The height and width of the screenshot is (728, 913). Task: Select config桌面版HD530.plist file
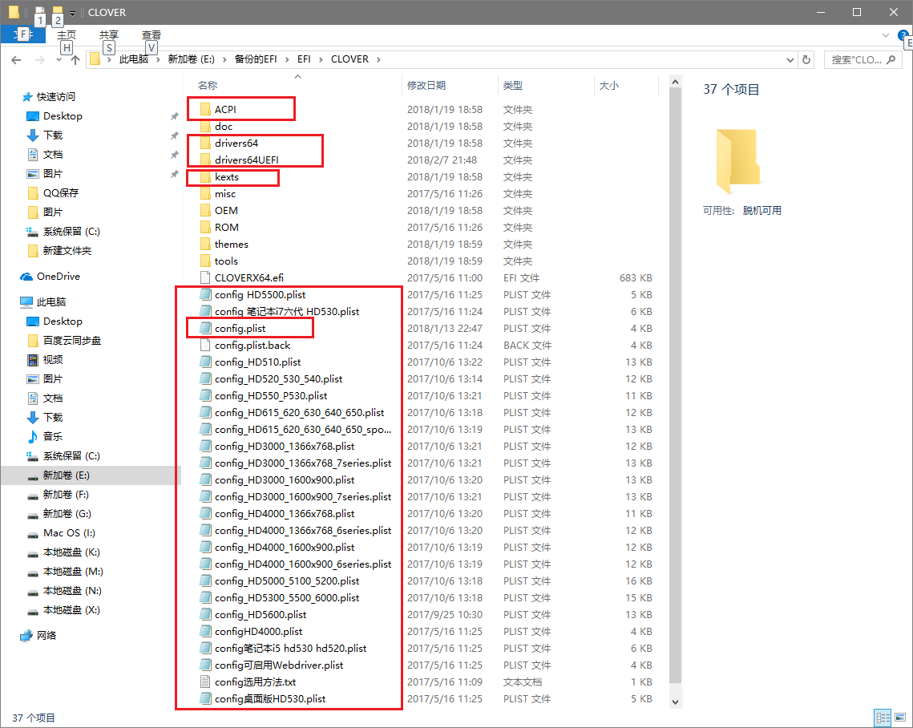click(x=270, y=699)
